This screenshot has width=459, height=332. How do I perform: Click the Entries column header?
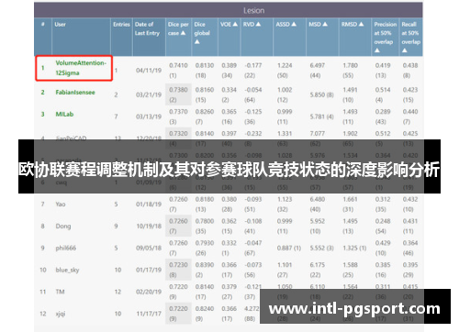tap(121, 25)
